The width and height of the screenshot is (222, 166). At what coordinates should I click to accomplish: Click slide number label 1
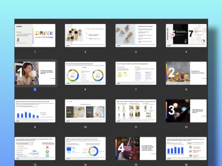click(x=35, y=52)
